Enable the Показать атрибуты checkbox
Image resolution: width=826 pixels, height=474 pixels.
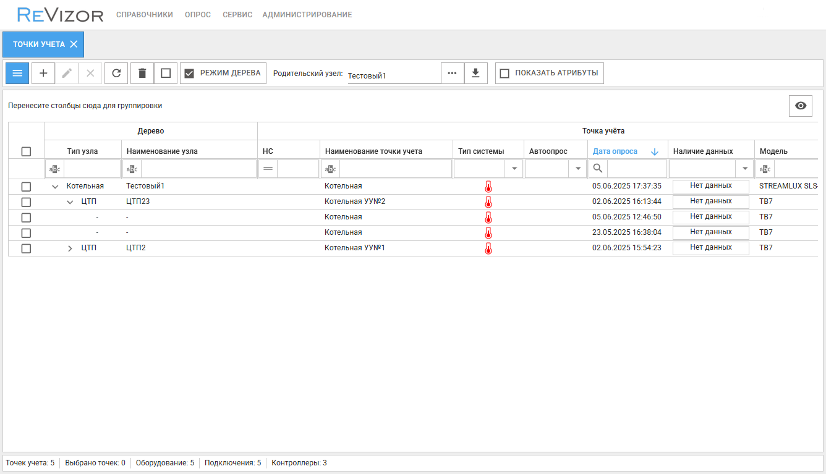coord(505,73)
